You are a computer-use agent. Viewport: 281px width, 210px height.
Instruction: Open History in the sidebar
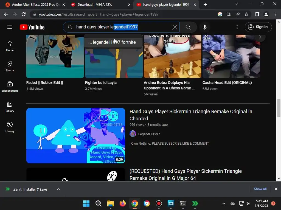[x=10, y=127]
